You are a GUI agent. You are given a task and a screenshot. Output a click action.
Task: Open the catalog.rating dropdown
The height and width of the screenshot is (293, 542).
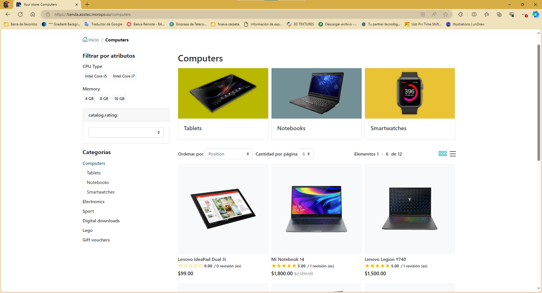click(126, 132)
